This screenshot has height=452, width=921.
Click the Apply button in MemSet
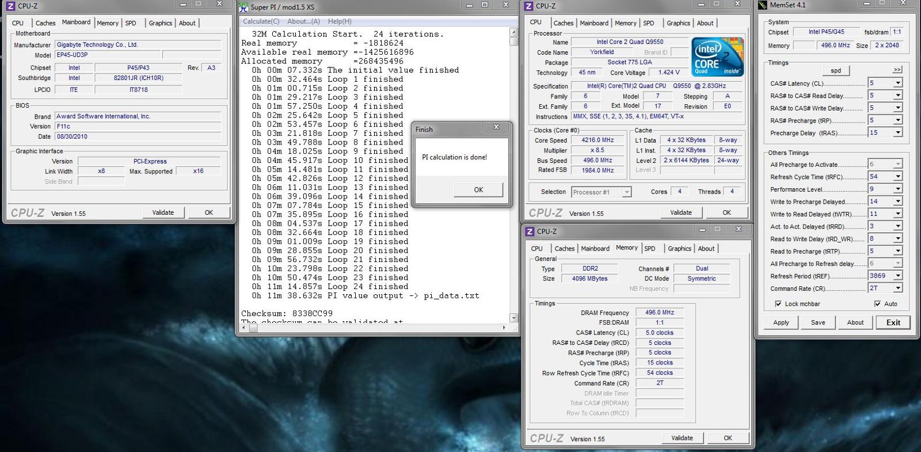pos(781,322)
